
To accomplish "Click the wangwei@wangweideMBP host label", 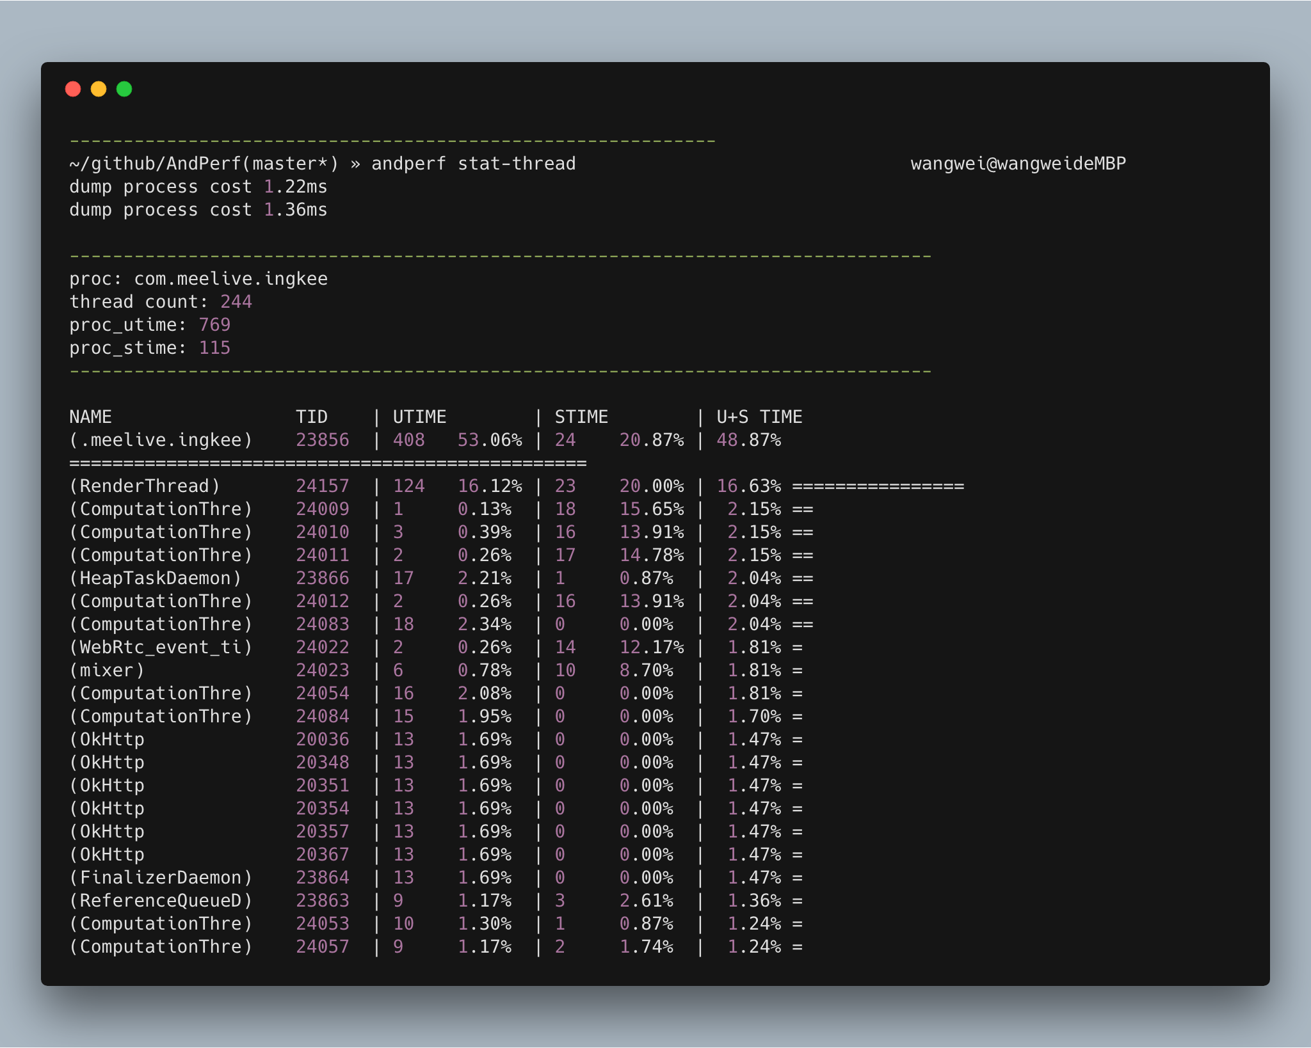I will (1018, 164).
